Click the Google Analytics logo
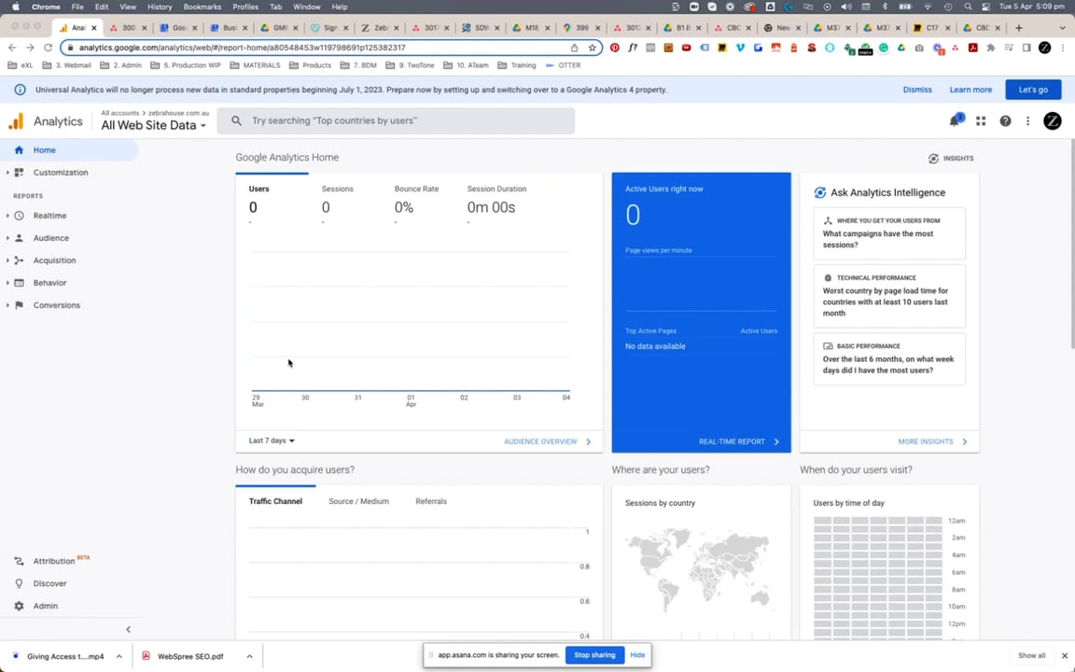1075x672 pixels. pyautogui.click(x=16, y=121)
